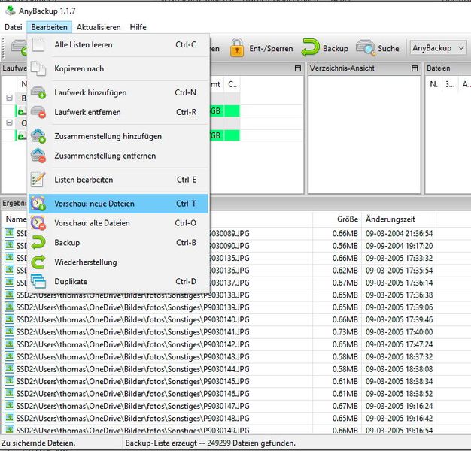Viewport: 471px width, 451px height.
Task: Click the green arrow icon beside menu Backup
Action: coord(38,243)
